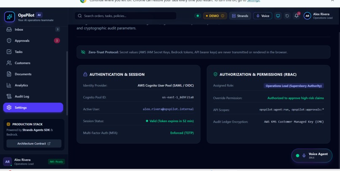The width and height of the screenshot is (340, 171).
Task: Click the Settings gear icon
Action: (x=9, y=107)
